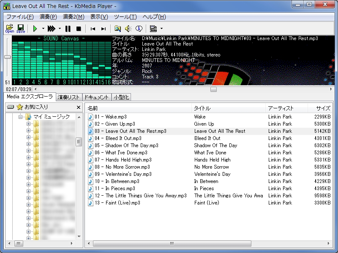The width and height of the screenshot is (338, 253).
Task: Stop playback using the Stop icon
Action: 78,29
